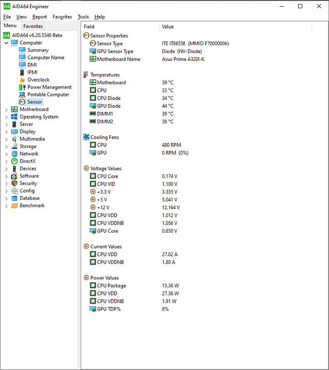Click the Overclock flame icon
Viewport: 329px width, 370px height.
tap(22, 80)
